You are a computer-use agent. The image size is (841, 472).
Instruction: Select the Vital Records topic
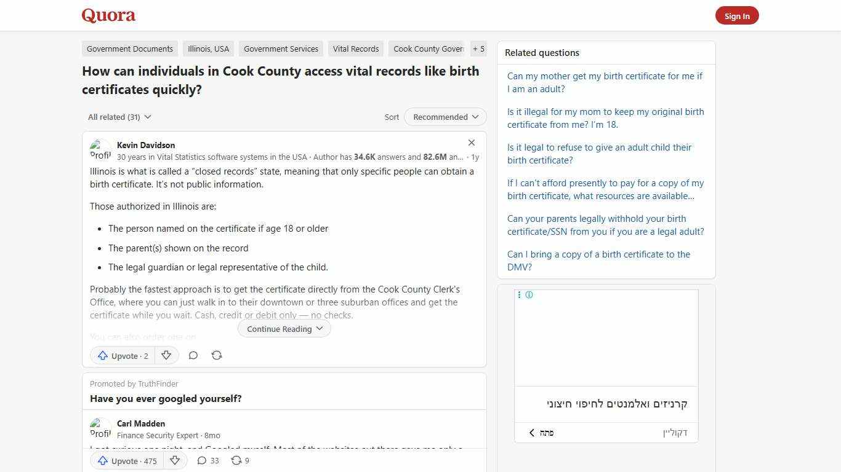pos(356,49)
